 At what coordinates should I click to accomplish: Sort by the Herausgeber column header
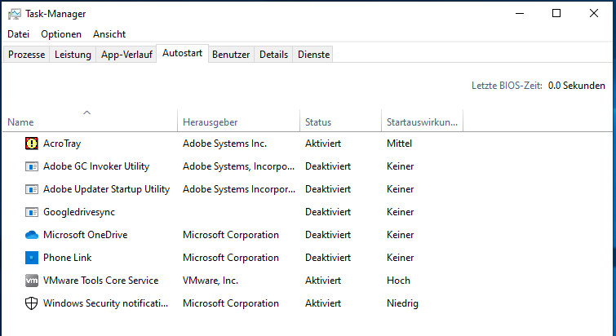pos(210,122)
